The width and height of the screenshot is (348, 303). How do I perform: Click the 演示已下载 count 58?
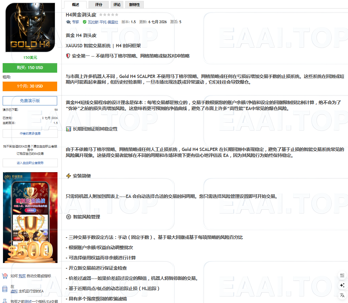[x=56, y=110]
